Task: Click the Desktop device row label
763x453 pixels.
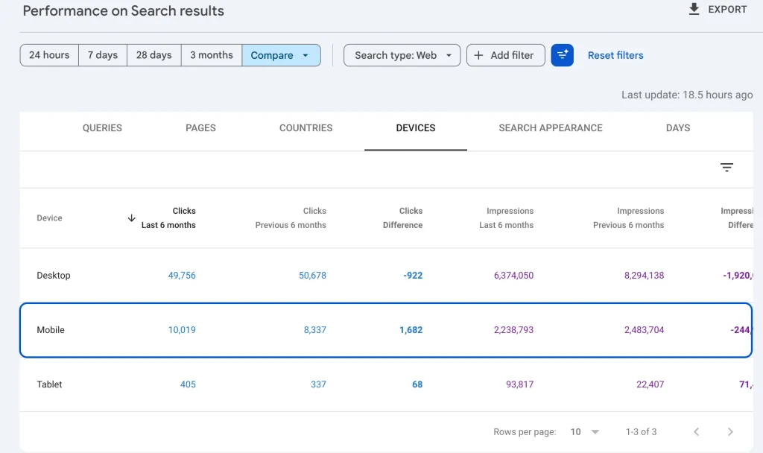Action: click(54, 276)
